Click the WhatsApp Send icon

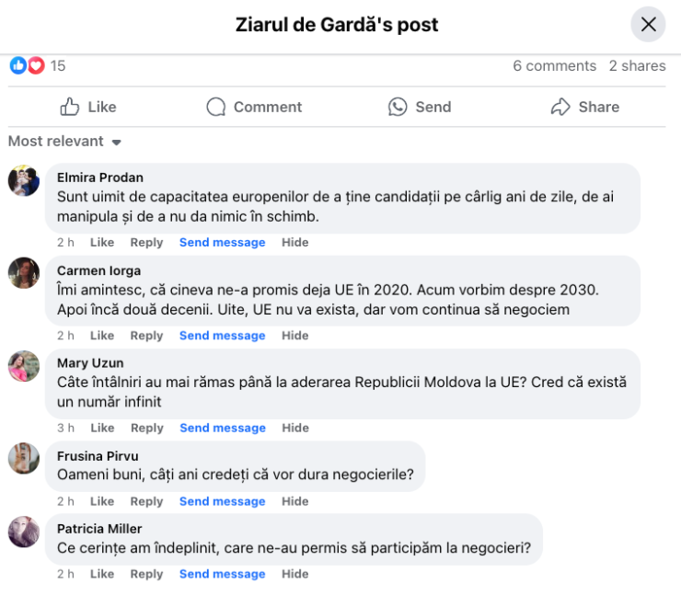[x=398, y=107]
